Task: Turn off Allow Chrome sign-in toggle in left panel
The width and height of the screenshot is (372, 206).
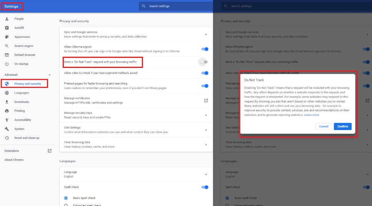Action: pyautogui.click(x=205, y=49)
